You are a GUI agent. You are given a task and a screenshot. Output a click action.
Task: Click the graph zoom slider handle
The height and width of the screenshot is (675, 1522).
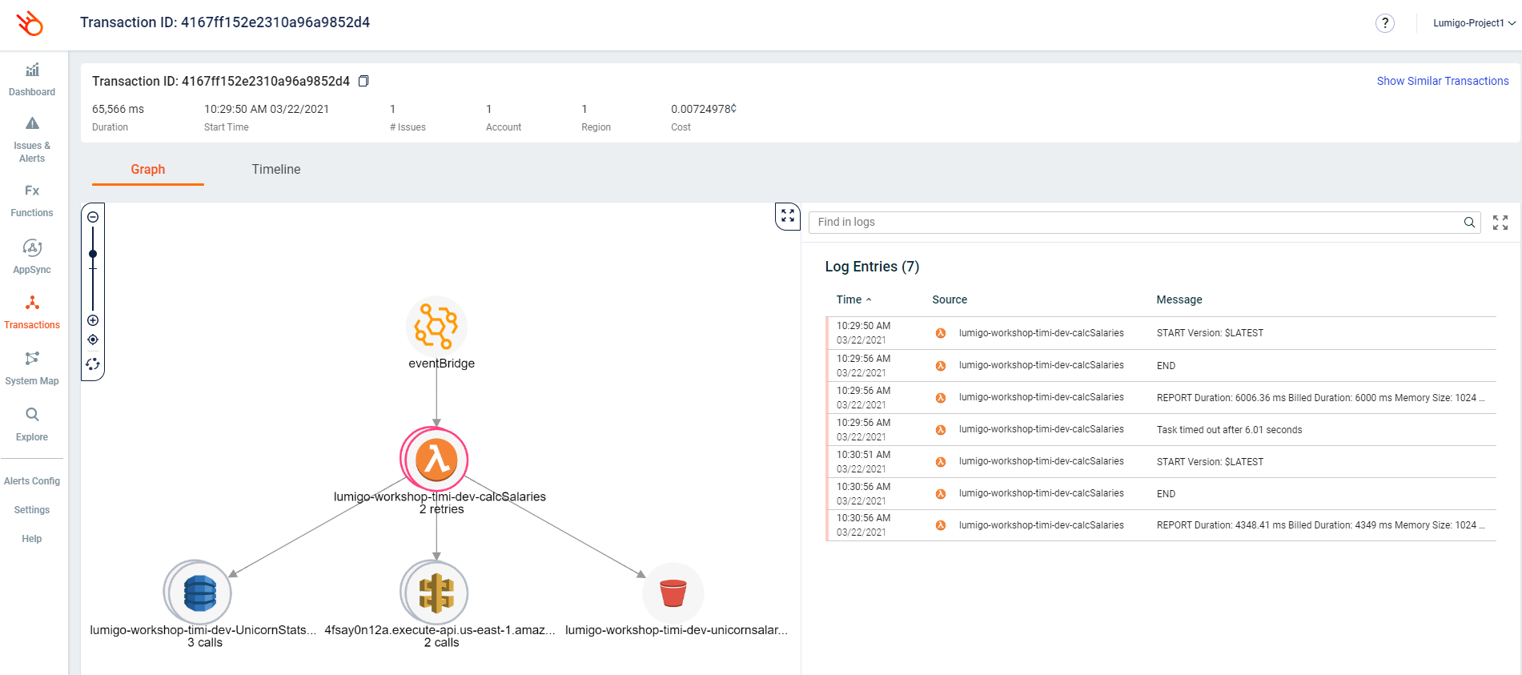[x=93, y=254]
